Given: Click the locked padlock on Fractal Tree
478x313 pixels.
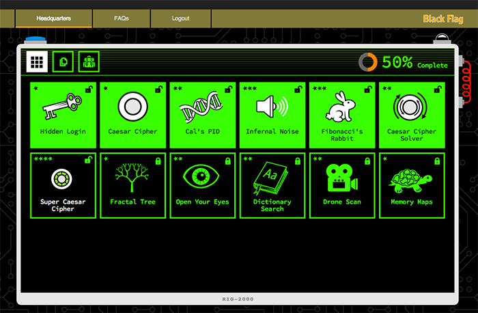Looking at the screenshot, I should pyautogui.click(x=158, y=161).
